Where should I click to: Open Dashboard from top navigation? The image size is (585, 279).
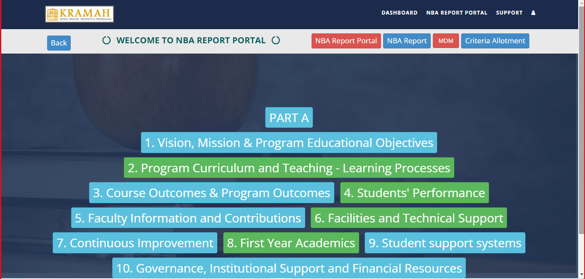tap(399, 13)
